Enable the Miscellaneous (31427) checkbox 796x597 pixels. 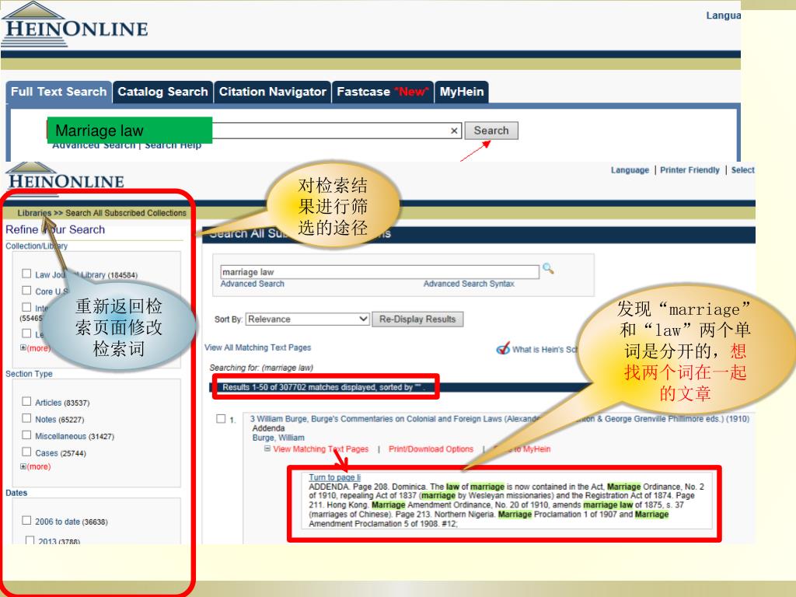pos(26,435)
